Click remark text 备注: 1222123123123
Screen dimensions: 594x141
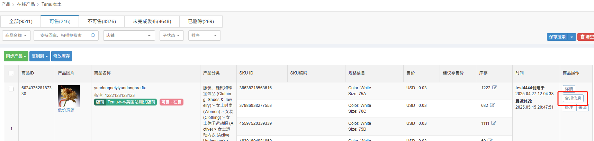pos(114,95)
